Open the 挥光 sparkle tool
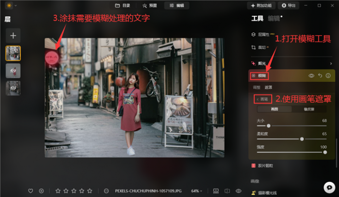339x197 pixels. pos(259,63)
